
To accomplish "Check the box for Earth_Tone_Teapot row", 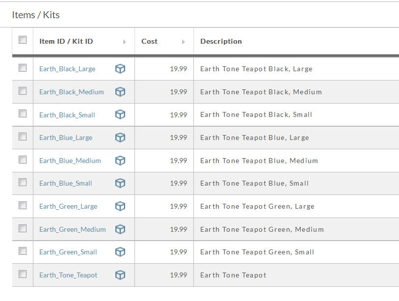I will pyautogui.click(x=23, y=274).
